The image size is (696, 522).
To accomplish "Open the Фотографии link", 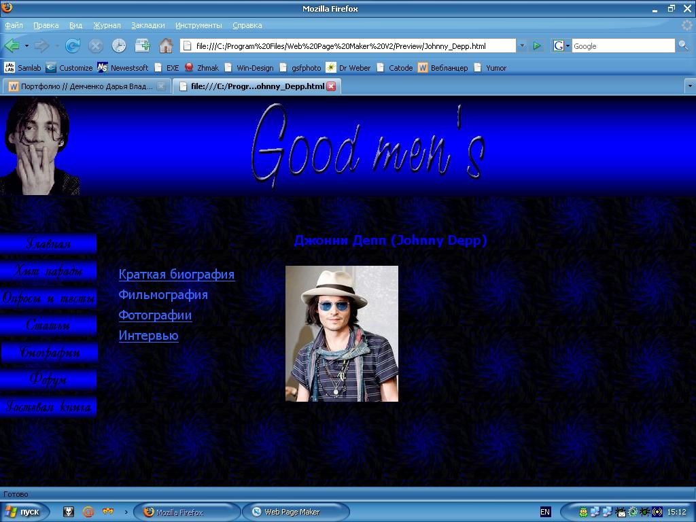I will pos(155,315).
